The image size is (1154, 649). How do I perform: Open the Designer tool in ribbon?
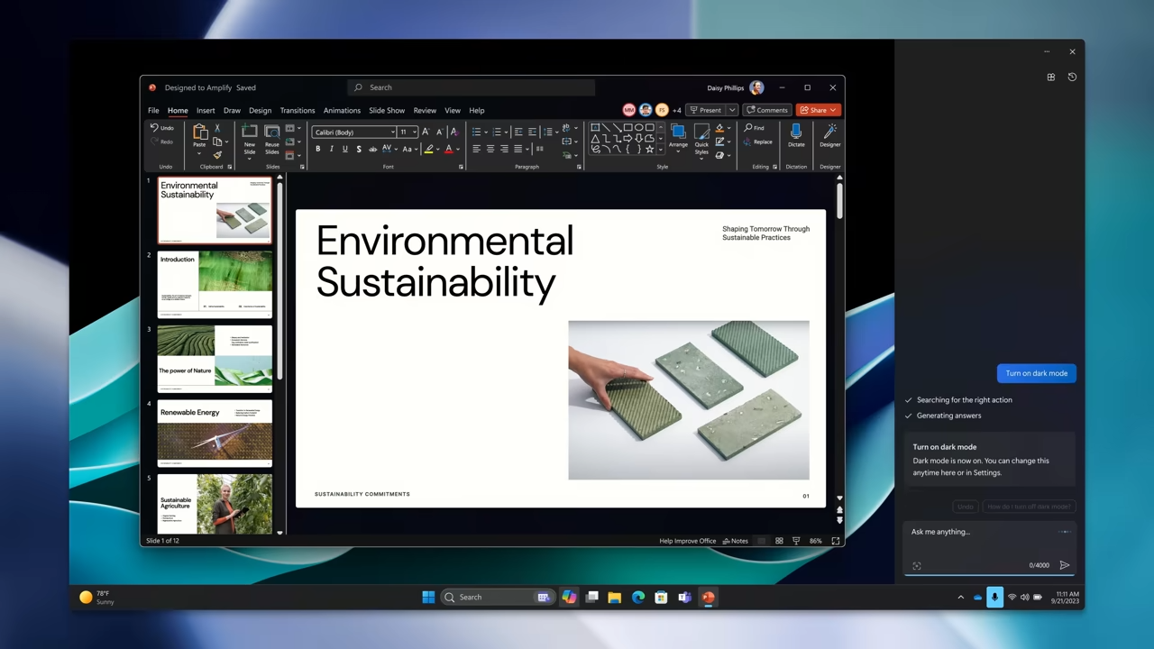click(x=829, y=133)
